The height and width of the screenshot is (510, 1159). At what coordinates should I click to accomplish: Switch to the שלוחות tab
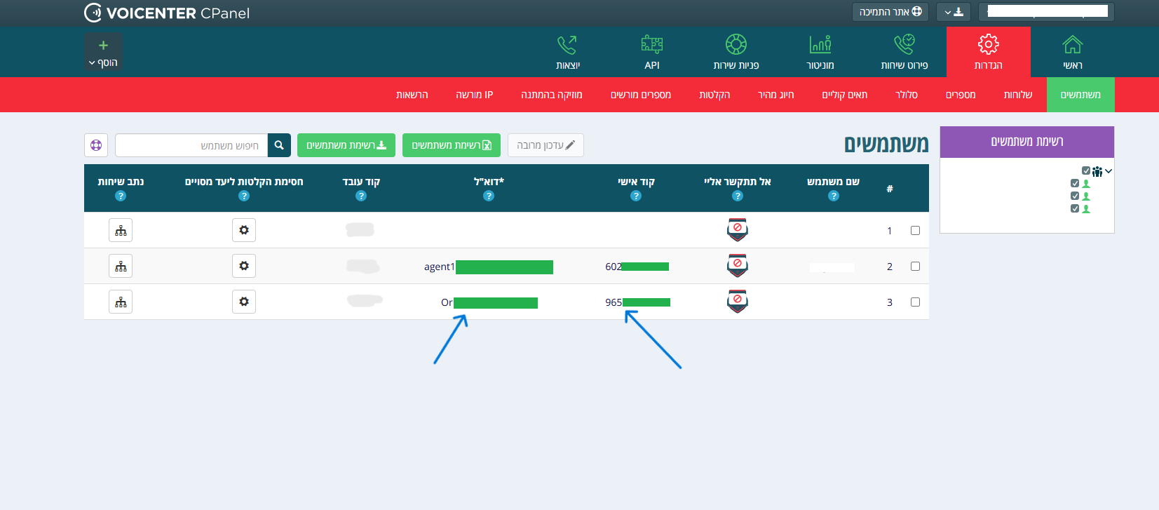[x=1017, y=95]
